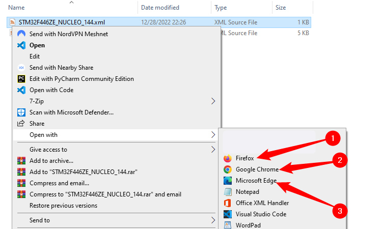Choose Open with Code from context menu

(x=51, y=90)
